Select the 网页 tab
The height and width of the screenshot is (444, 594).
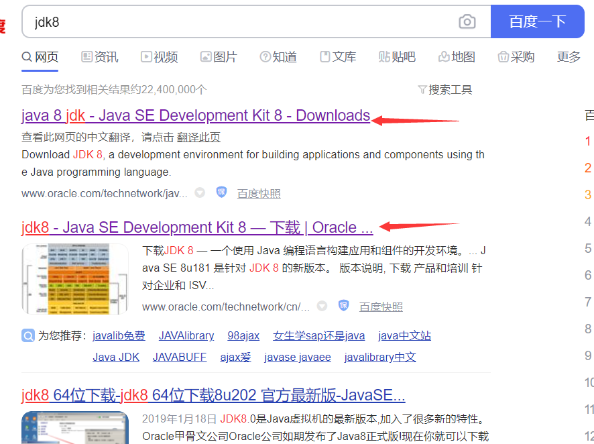click(x=40, y=57)
